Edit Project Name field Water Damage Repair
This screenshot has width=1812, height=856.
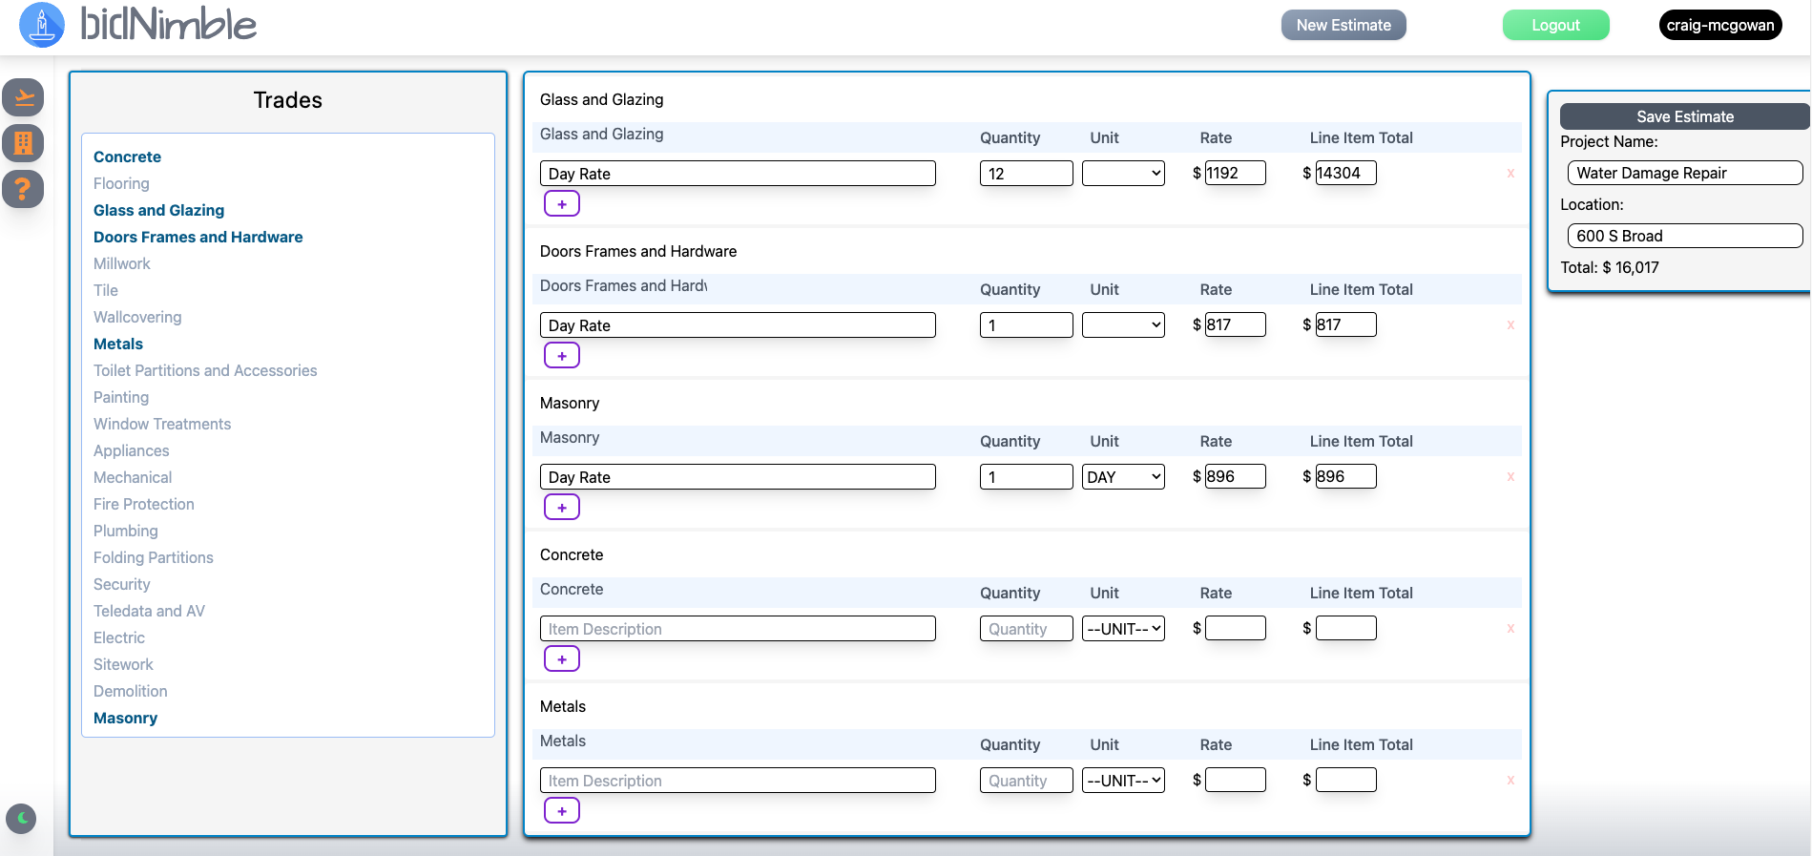(x=1685, y=173)
